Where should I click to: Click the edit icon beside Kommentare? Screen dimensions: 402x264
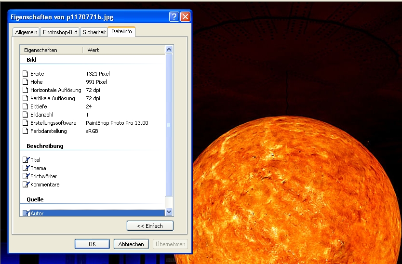click(x=26, y=185)
